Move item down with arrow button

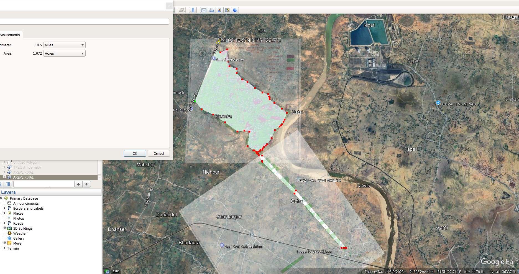click(x=86, y=184)
